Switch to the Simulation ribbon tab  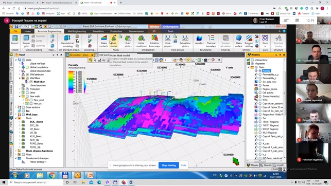[98, 31]
